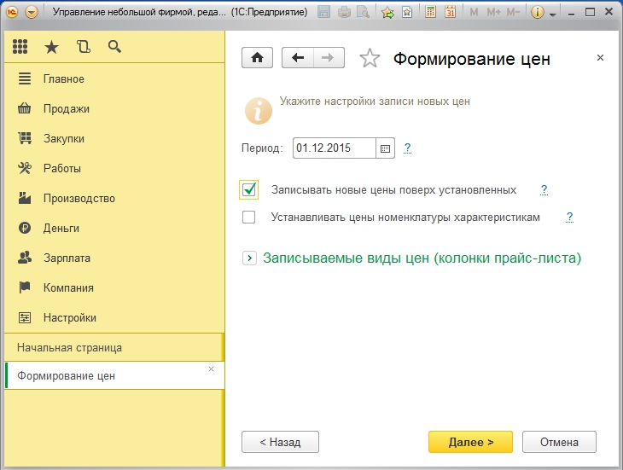Click the Print icon in title bar
This screenshot has height=470, width=623.
[x=344, y=12]
